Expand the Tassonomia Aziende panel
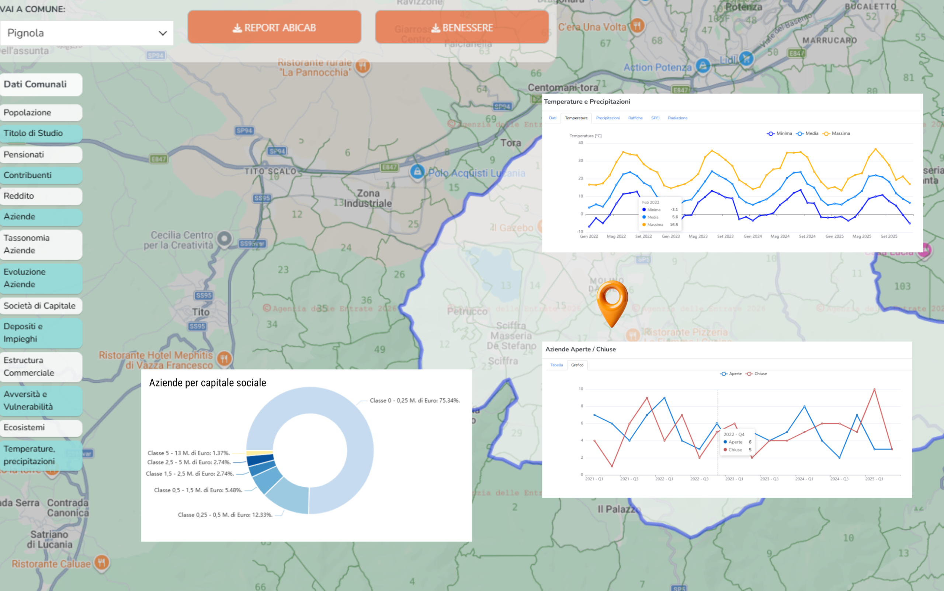This screenshot has height=591, width=944. [x=41, y=244]
